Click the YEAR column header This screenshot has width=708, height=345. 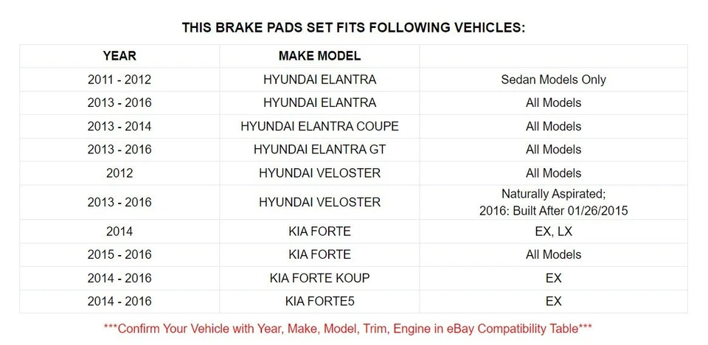(119, 56)
